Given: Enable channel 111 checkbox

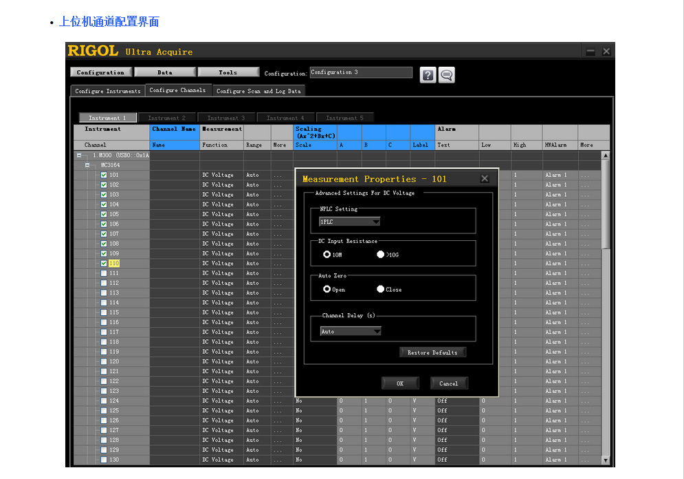Looking at the screenshot, I should coord(104,273).
